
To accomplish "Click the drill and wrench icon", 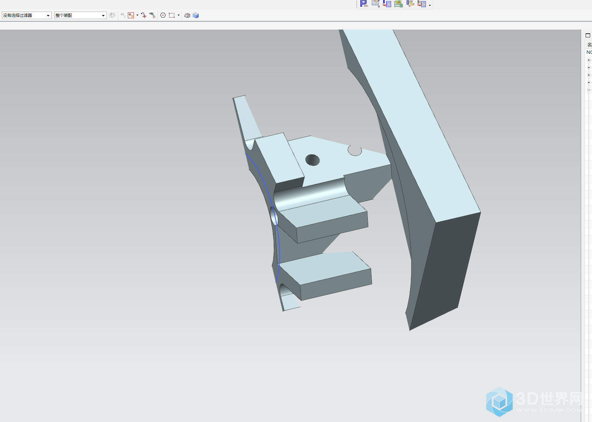I will [x=410, y=4].
